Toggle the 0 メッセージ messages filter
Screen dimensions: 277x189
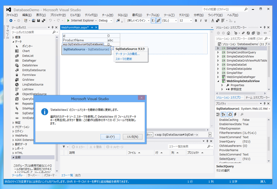[115, 147]
